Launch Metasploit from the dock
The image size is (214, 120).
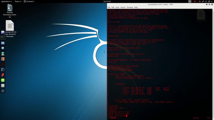(3, 48)
